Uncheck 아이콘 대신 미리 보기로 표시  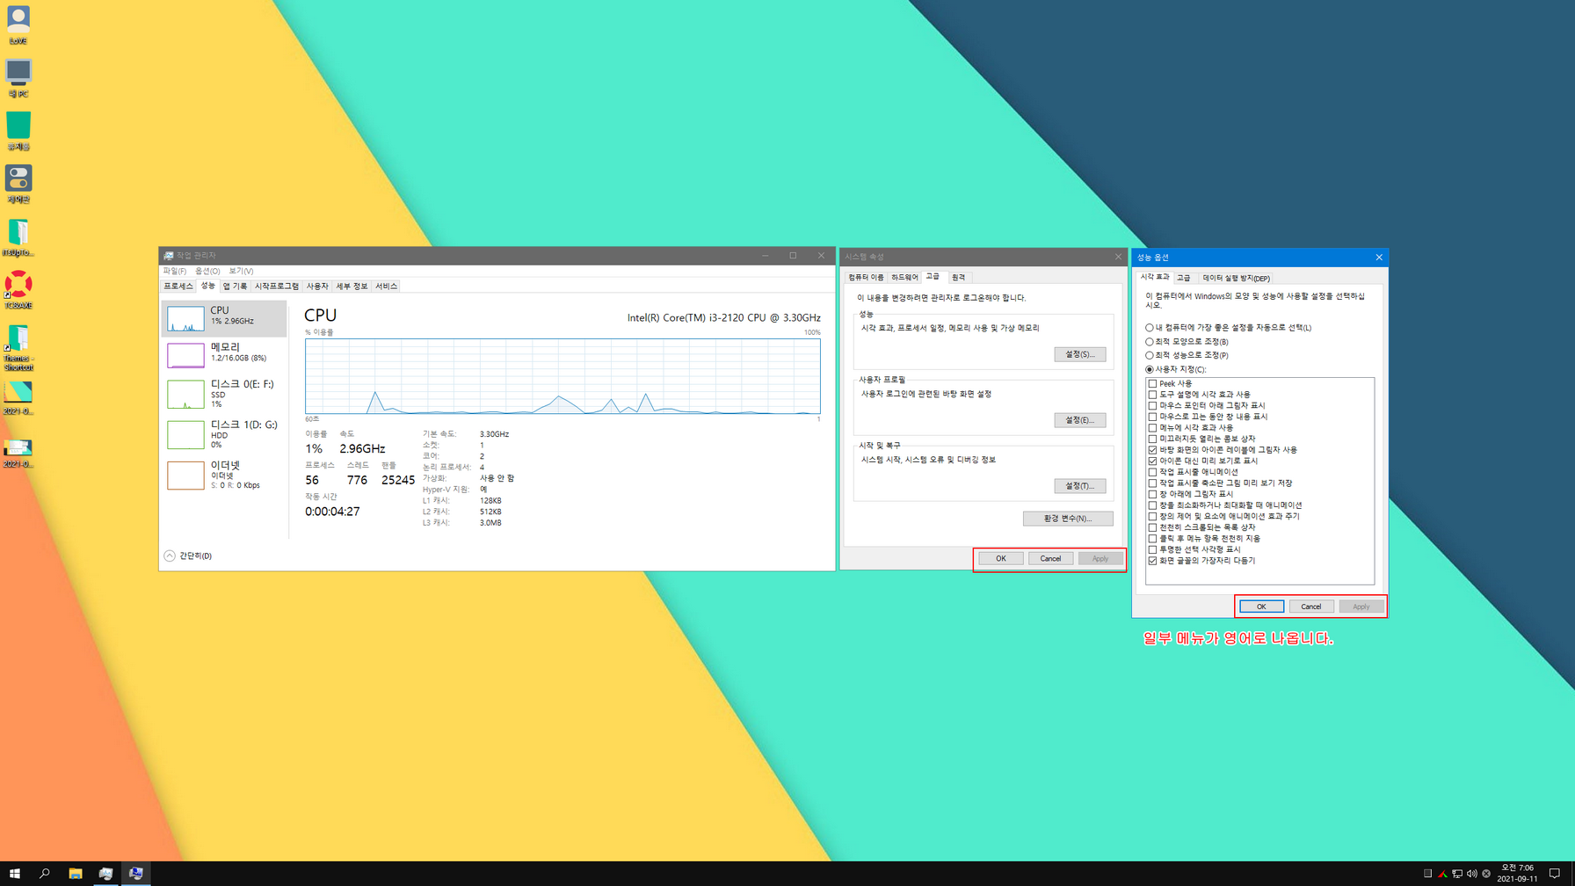[x=1152, y=461]
